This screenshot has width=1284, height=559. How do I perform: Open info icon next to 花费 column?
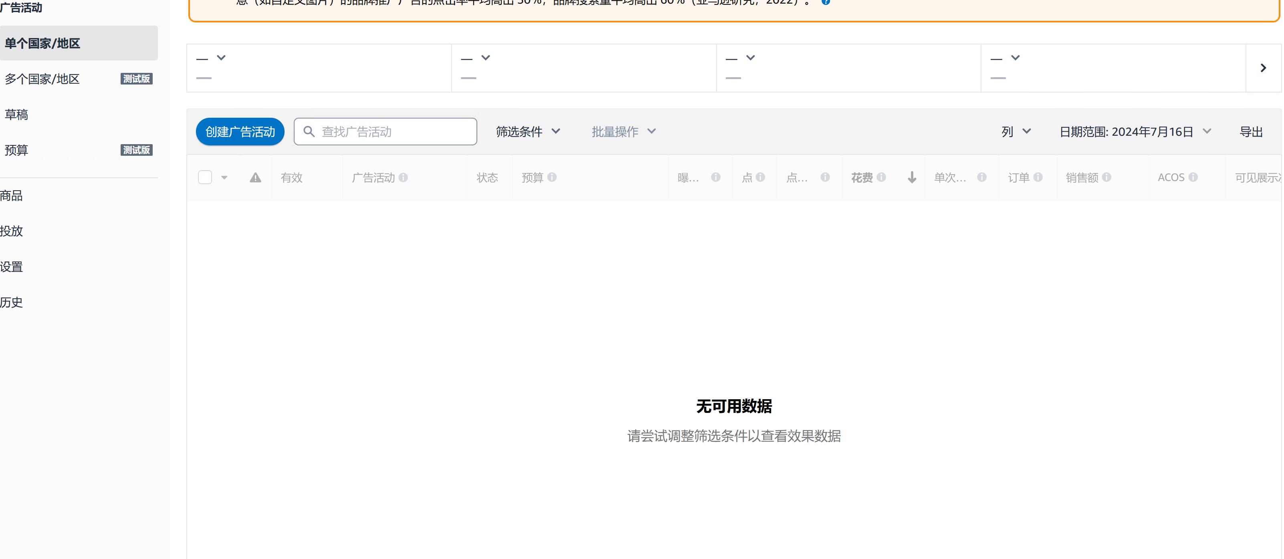click(881, 177)
